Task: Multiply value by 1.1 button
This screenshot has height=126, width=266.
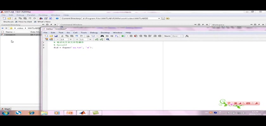Action: (x=90, y=39)
